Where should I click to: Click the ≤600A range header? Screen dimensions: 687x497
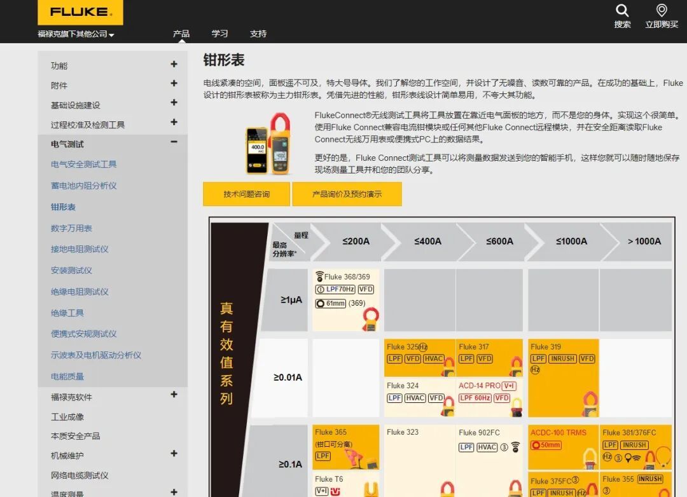pyautogui.click(x=499, y=242)
